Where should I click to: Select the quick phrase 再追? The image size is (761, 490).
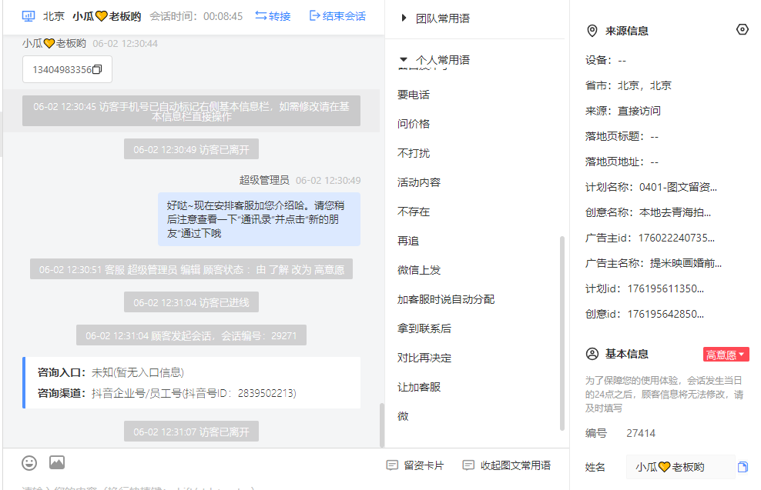coord(408,241)
